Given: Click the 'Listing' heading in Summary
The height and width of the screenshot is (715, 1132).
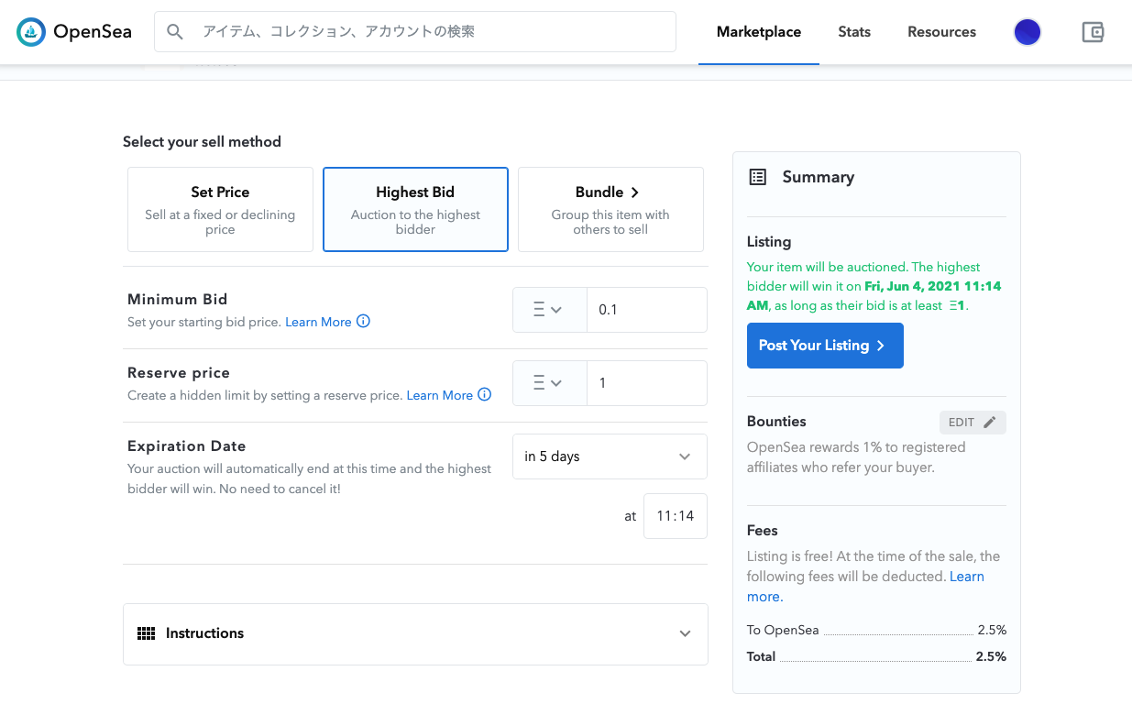Looking at the screenshot, I should pos(769,242).
